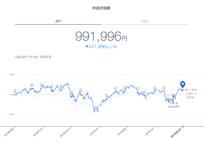Switch to the JPY tab
Viewport: 204px width, 143px height.
pyautogui.click(x=58, y=21)
